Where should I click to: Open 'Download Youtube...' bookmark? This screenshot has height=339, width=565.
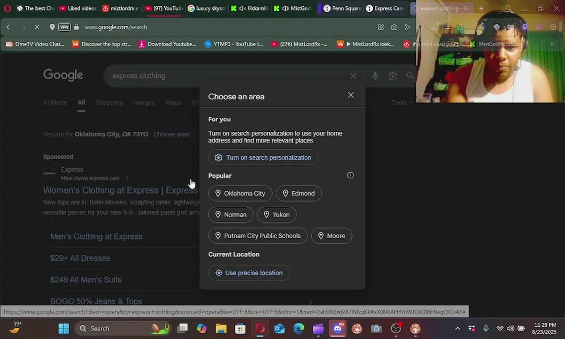(x=167, y=44)
